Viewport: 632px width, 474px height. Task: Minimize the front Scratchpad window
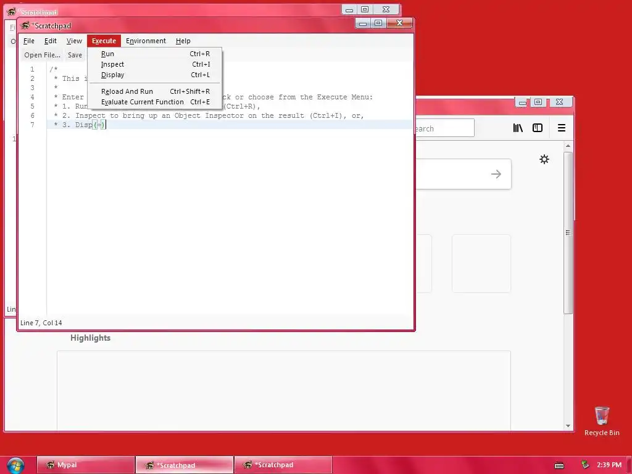[x=363, y=23]
